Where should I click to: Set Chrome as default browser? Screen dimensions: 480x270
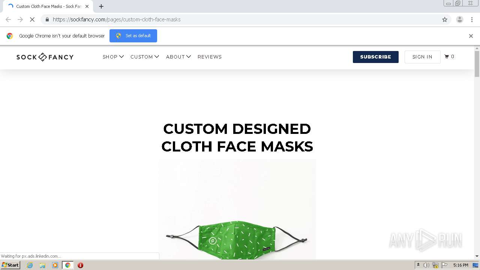tap(133, 36)
